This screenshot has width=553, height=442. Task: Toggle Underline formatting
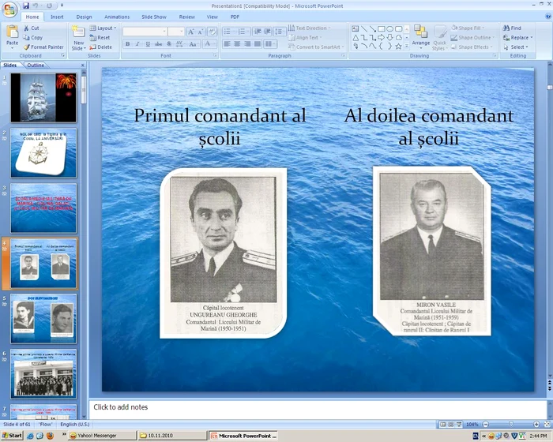coord(148,44)
